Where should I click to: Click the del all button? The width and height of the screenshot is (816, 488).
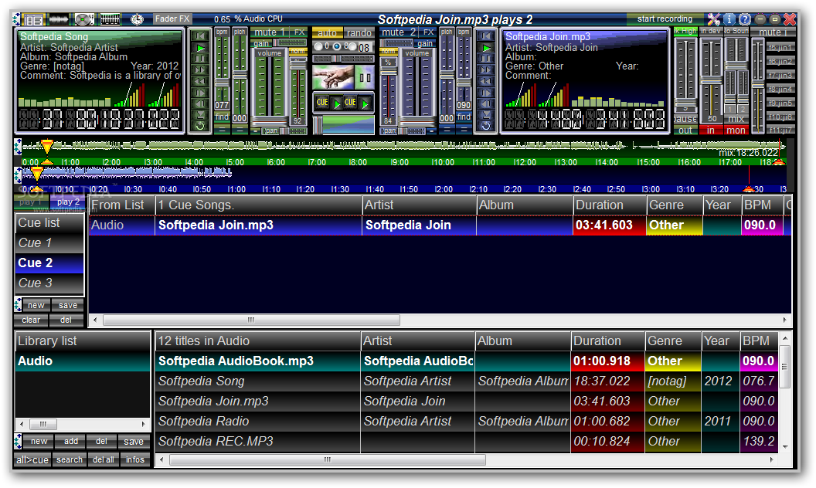(103, 460)
